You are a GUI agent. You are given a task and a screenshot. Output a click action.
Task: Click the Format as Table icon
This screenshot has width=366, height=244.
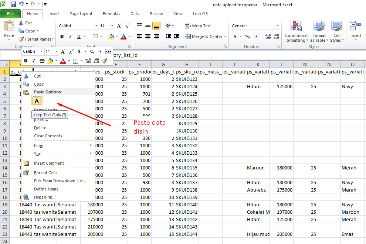(319, 31)
